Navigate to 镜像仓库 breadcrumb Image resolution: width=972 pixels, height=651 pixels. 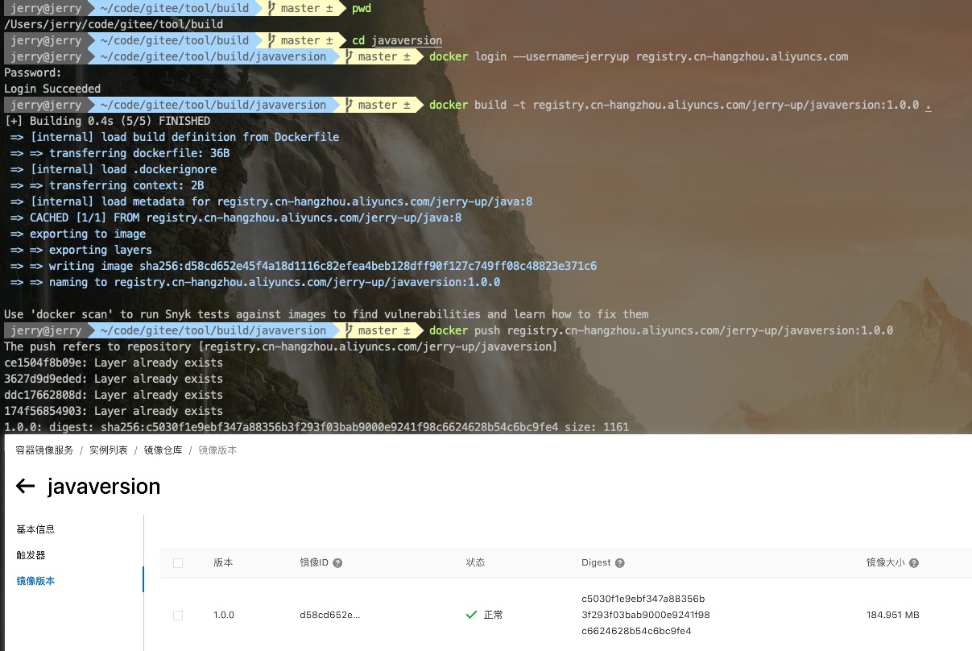click(163, 450)
